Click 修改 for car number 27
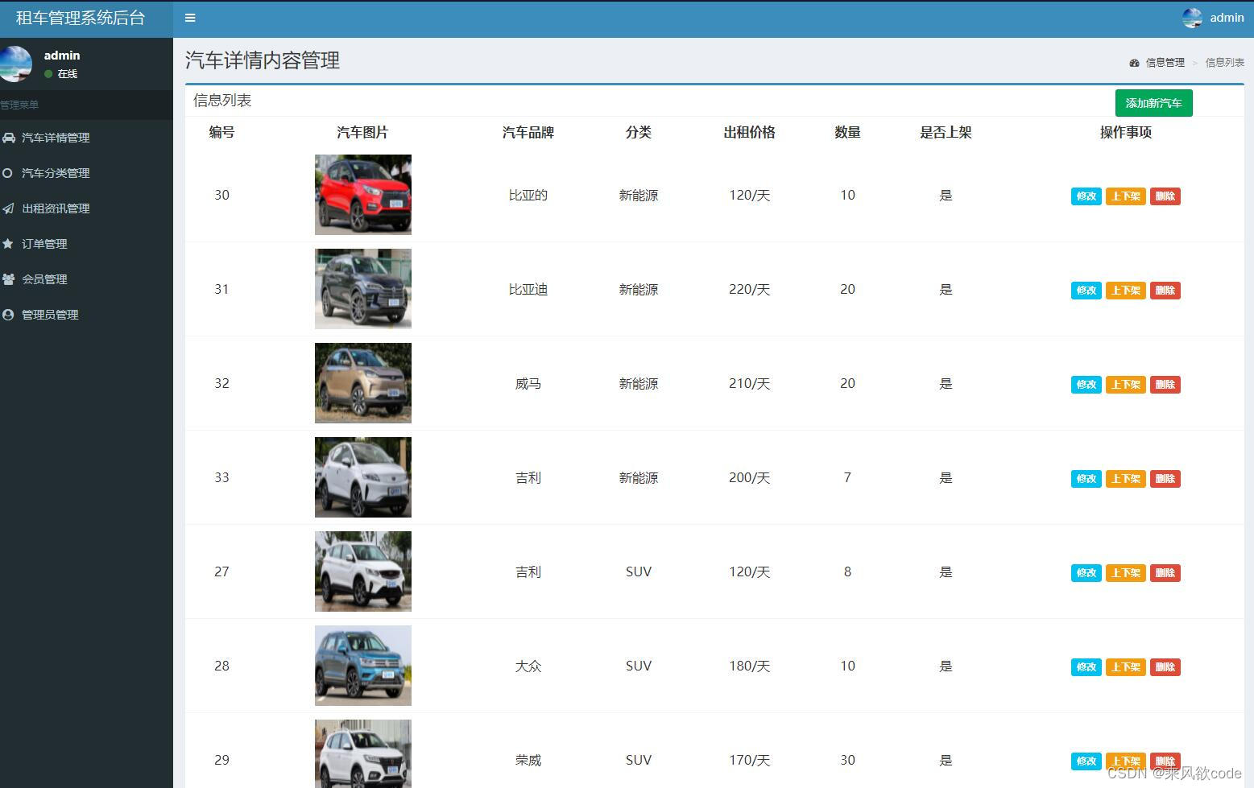Image resolution: width=1254 pixels, height=788 pixels. (x=1086, y=573)
